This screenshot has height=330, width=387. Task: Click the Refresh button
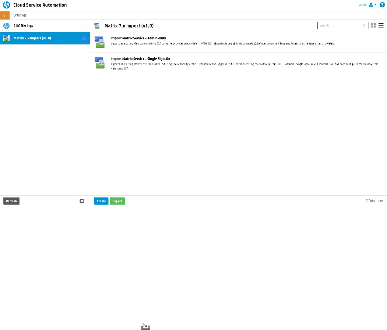click(x=11, y=201)
